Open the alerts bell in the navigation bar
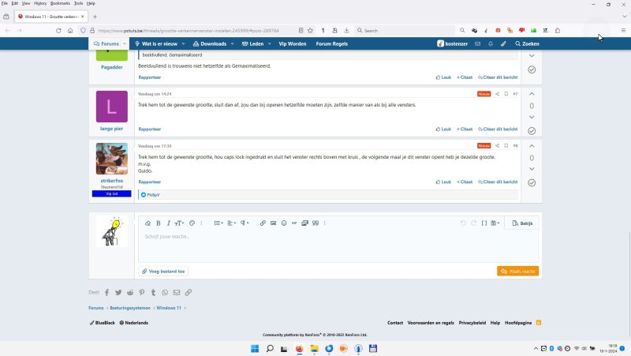The image size is (631, 356). (x=491, y=43)
